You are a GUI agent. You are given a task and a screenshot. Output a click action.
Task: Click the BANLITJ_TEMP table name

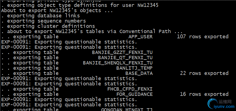[134, 68]
